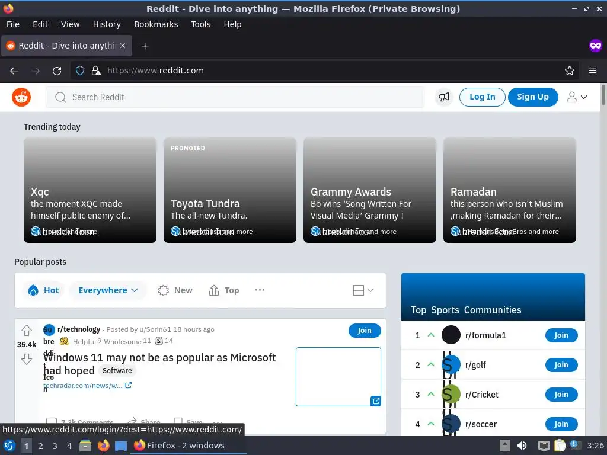The height and width of the screenshot is (455, 607).
Task: Open r/Cricket community
Action: [x=482, y=395]
